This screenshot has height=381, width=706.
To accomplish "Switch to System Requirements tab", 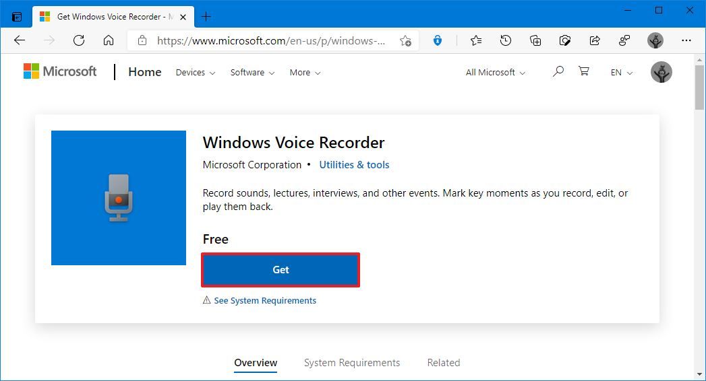I will pyautogui.click(x=351, y=363).
